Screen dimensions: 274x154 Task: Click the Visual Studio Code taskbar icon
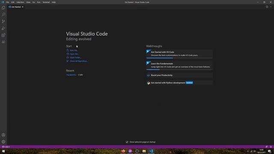coord(151,151)
